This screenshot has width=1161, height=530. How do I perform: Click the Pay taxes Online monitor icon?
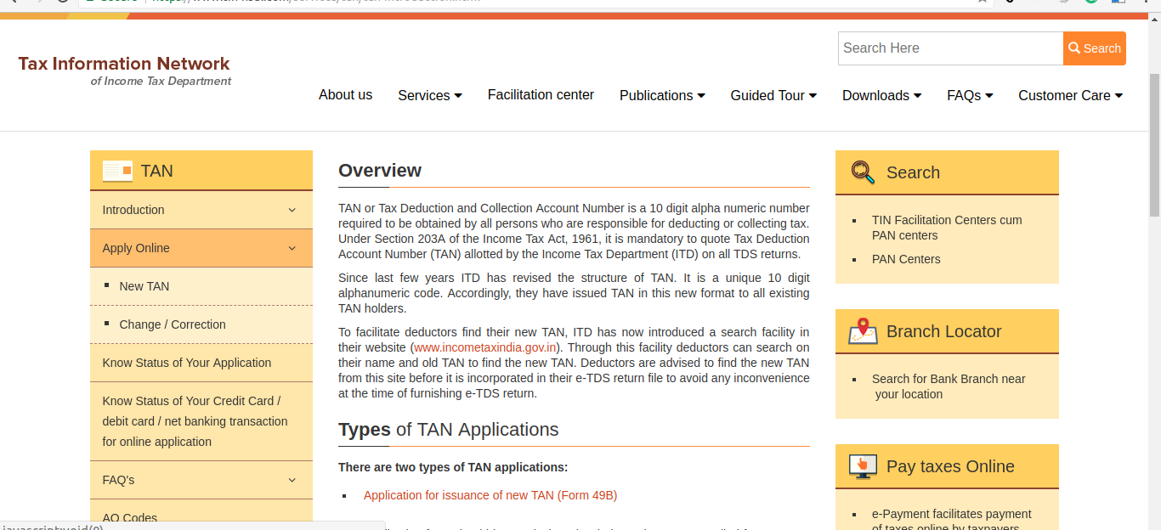(x=863, y=466)
